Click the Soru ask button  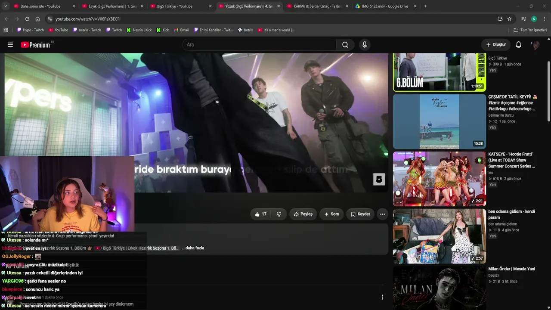pyautogui.click(x=331, y=214)
